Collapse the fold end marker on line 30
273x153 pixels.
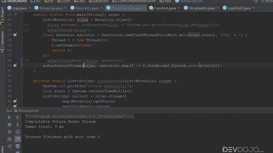pos(23,71)
